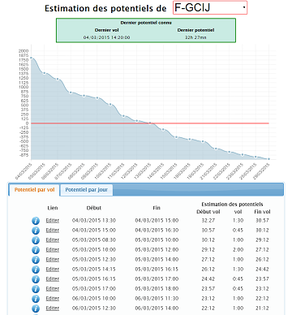This screenshot has height=315, width=292.
Task: Select the last data point at the chart's end
Action: 268,159
